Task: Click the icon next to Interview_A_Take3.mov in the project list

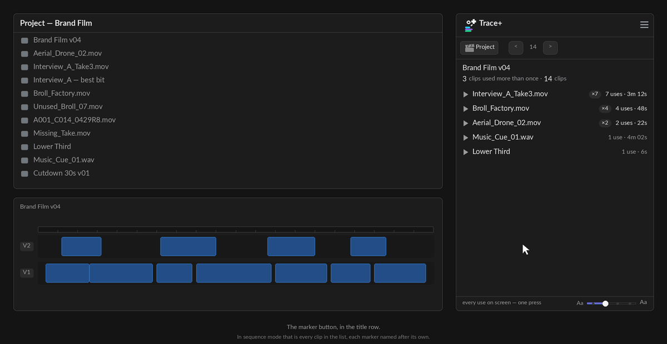Action: 24,67
